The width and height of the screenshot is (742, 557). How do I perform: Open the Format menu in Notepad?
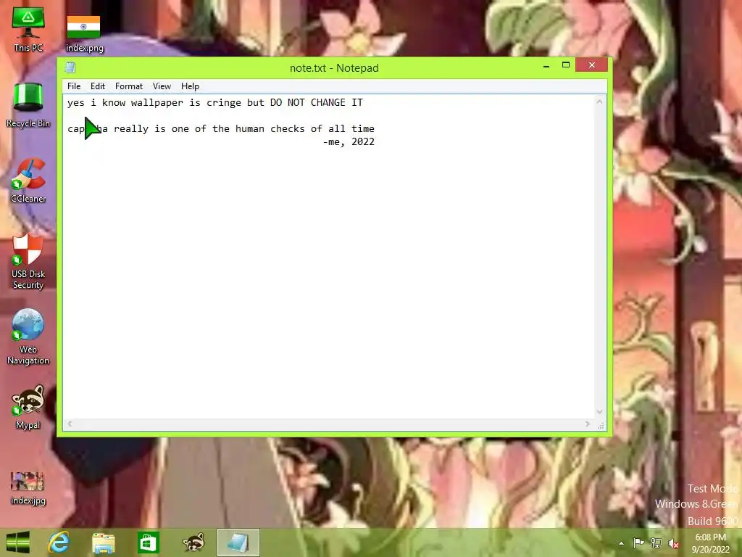point(129,86)
